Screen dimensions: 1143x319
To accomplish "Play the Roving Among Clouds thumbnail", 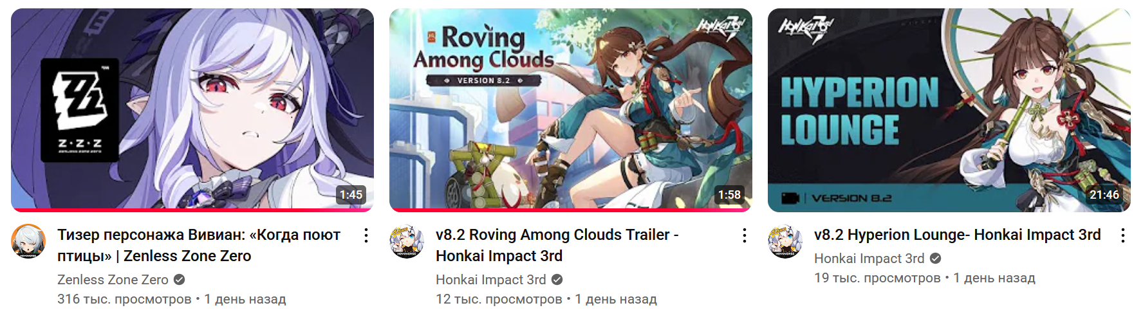I will [x=571, y=110].
